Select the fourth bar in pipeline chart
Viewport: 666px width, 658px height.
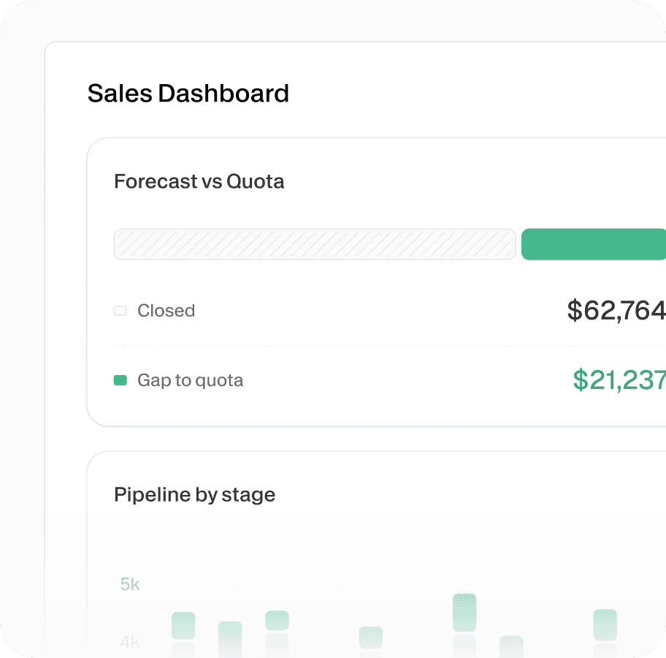coord(370,637)
